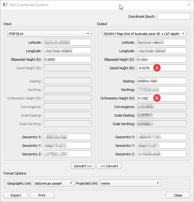The image size is (194, 202).
Task: Click the input Latitude field
Action: pos(67,42)
